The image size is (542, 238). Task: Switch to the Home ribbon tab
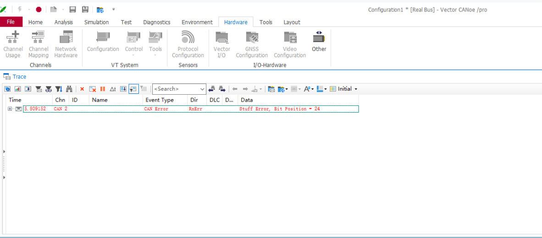pyautogui.click(x=36, y=22)
